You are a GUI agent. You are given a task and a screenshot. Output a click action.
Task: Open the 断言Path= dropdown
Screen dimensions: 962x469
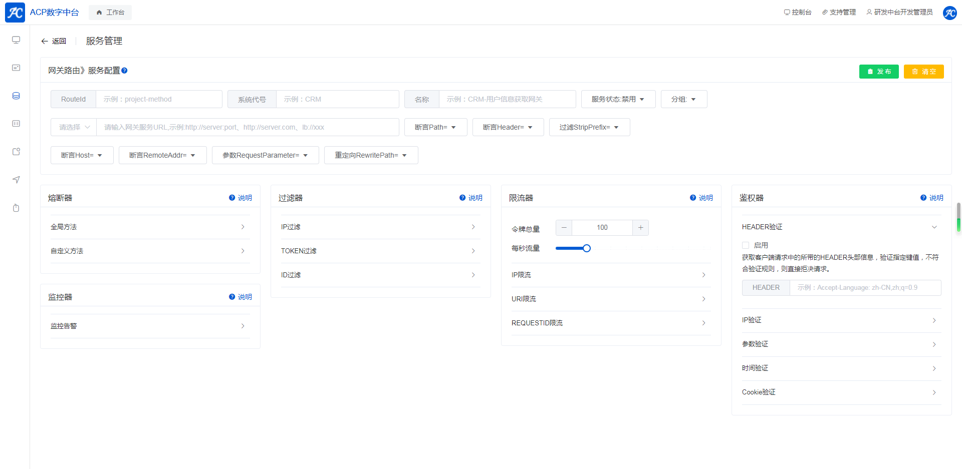435,127
